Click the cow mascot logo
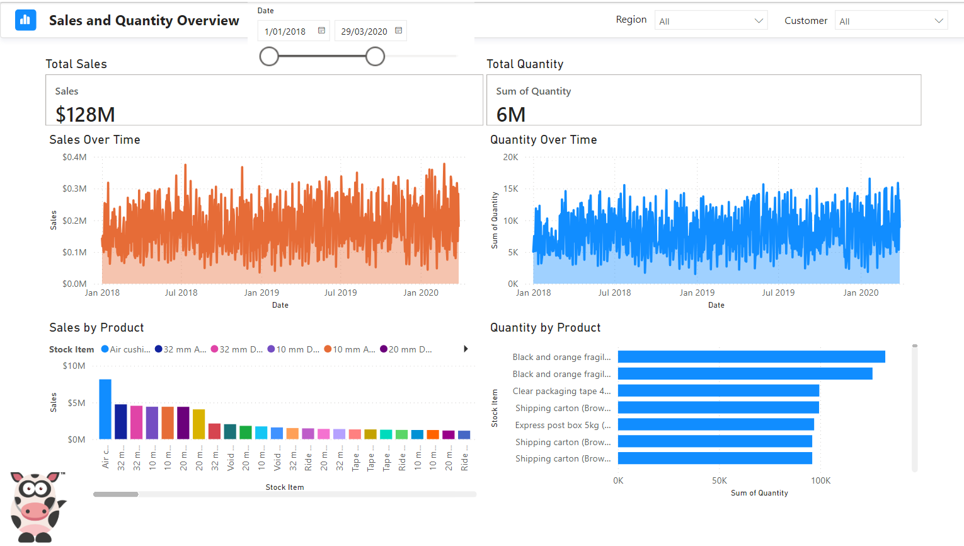 point(36,508)
